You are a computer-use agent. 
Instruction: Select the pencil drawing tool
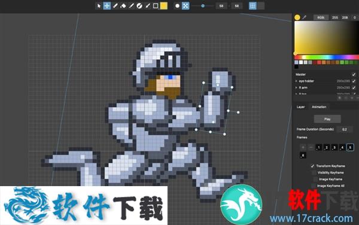pyautogui.click(x=115, y=6)
